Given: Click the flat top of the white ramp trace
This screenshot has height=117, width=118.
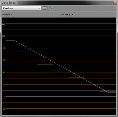Looking at the screenshot, I should pyautogui.click(x=10, y=41).
